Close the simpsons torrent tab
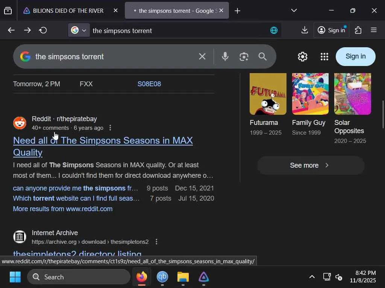The height and width of the screenshot is (288, 385). (221, 10)
